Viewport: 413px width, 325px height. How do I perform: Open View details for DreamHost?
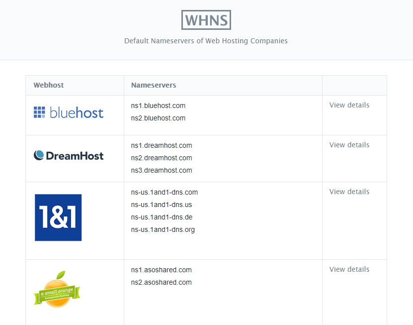click(x=349, y=145)
